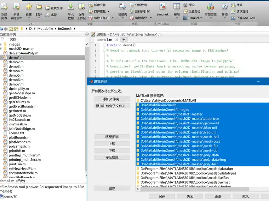Click Move to Top (移至顶端) button
The height and width of the screenshot is (201, 269).
(x=112, y=137)
